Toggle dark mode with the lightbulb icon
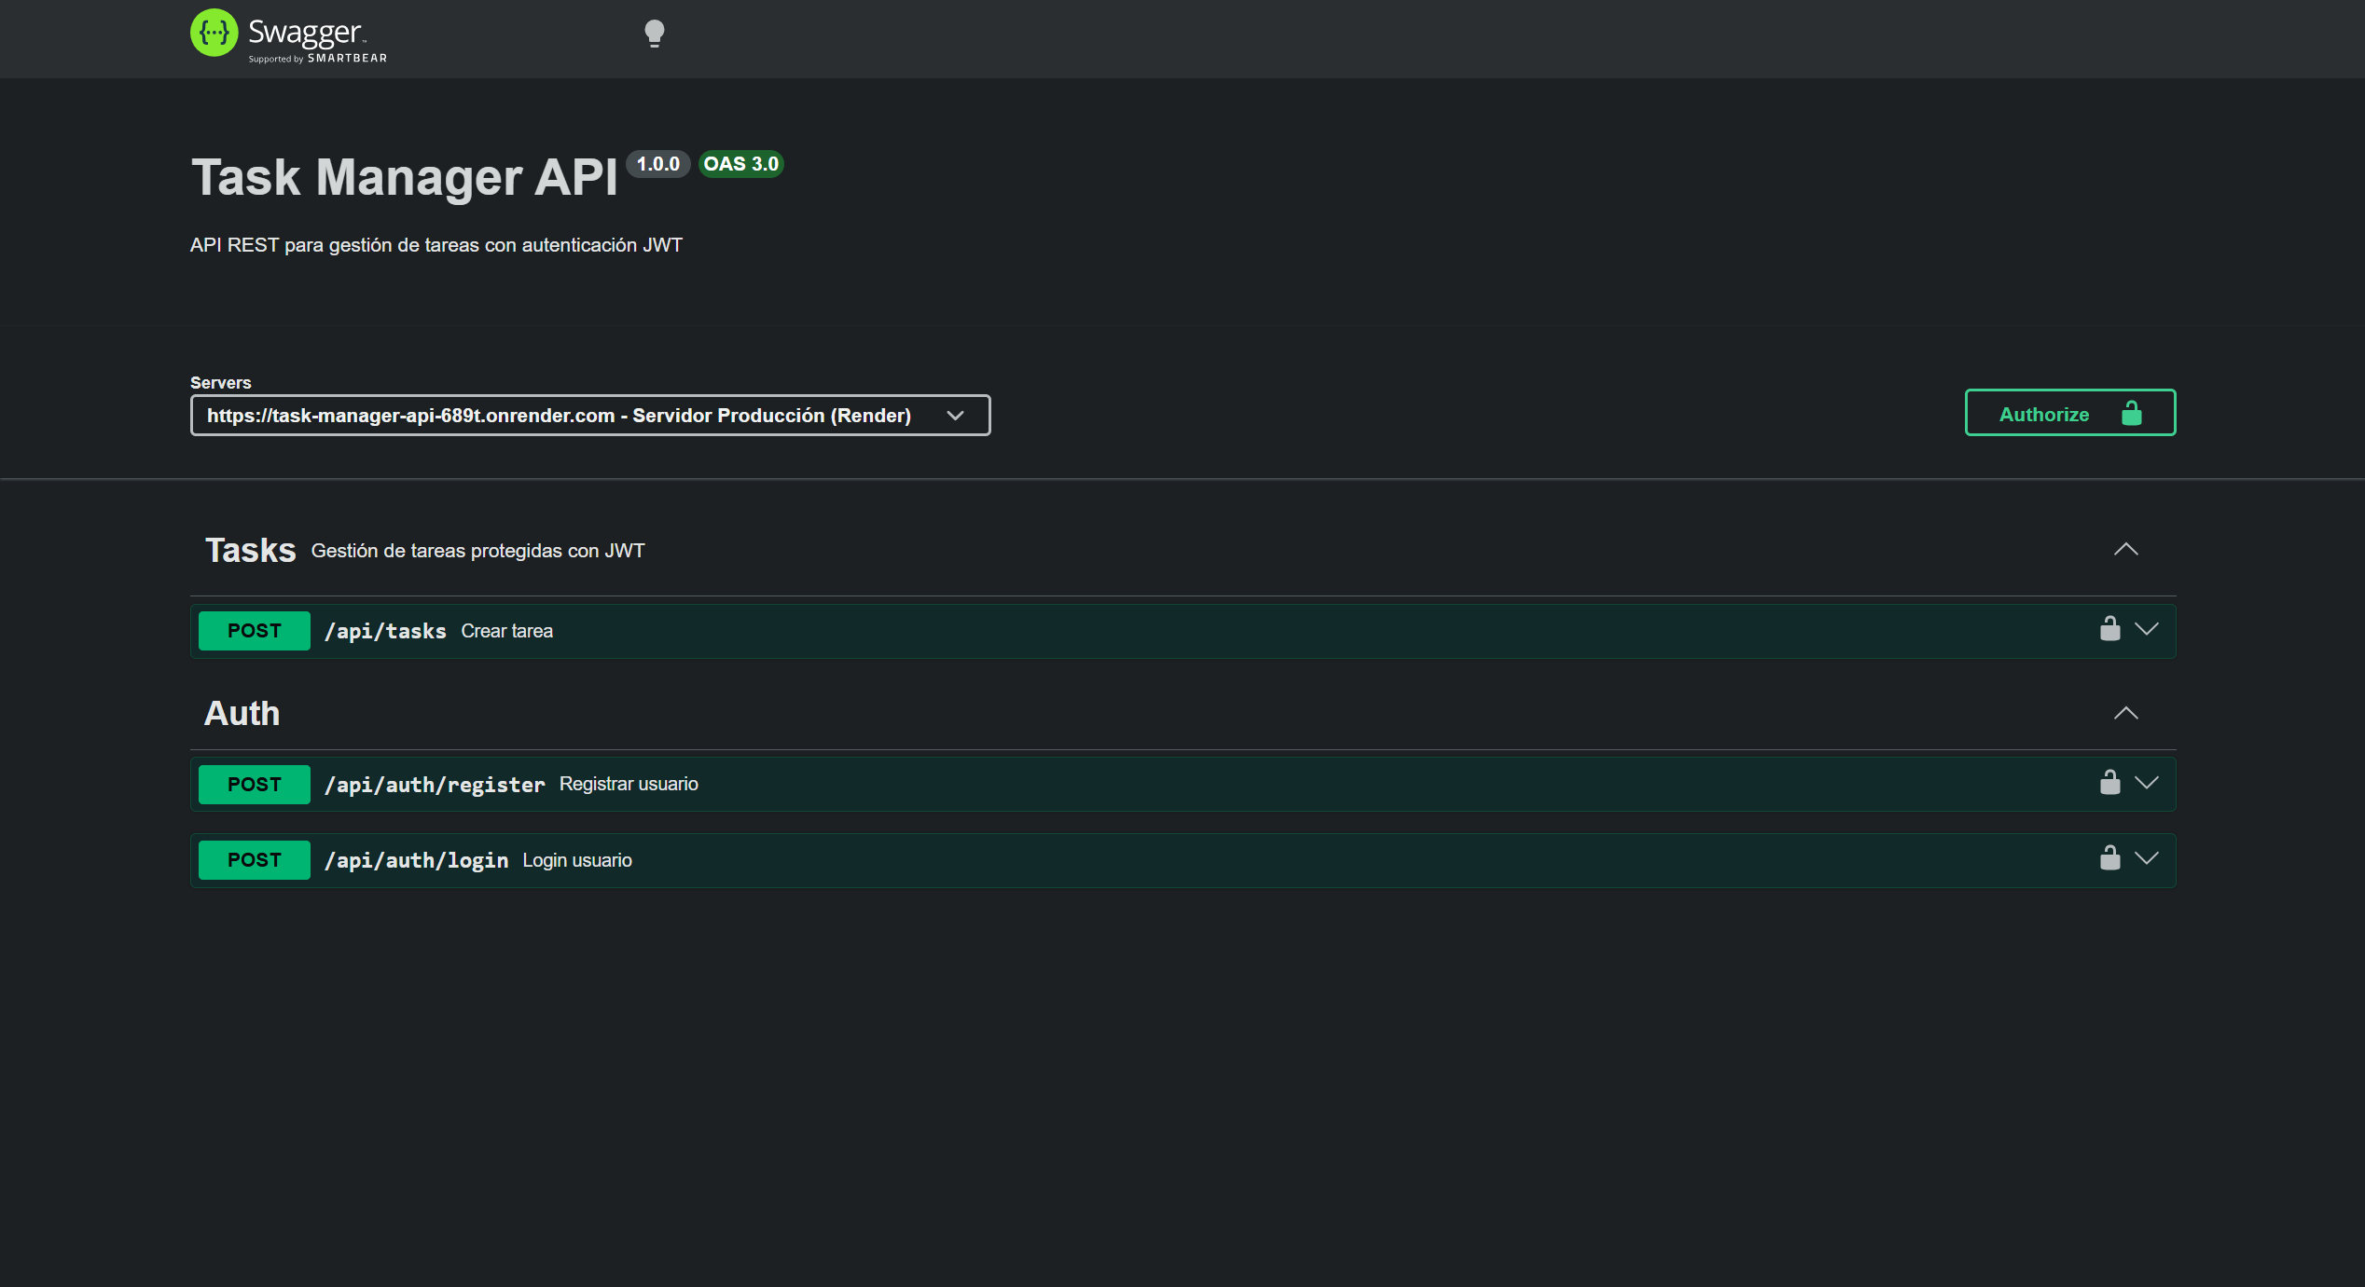This screenshot has width=2365, height=1287. [655, 34]
